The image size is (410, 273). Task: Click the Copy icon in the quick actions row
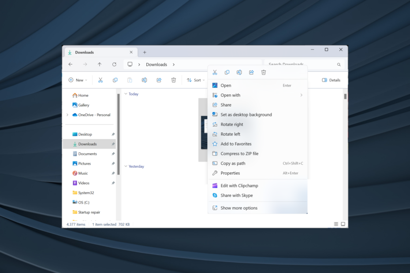point(227,72)
